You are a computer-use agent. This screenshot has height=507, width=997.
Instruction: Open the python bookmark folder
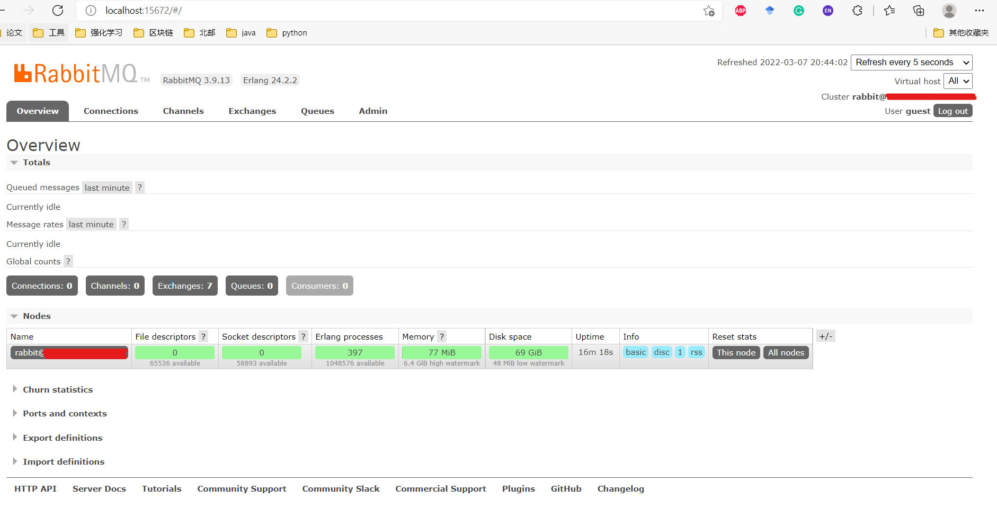[287, 33]
